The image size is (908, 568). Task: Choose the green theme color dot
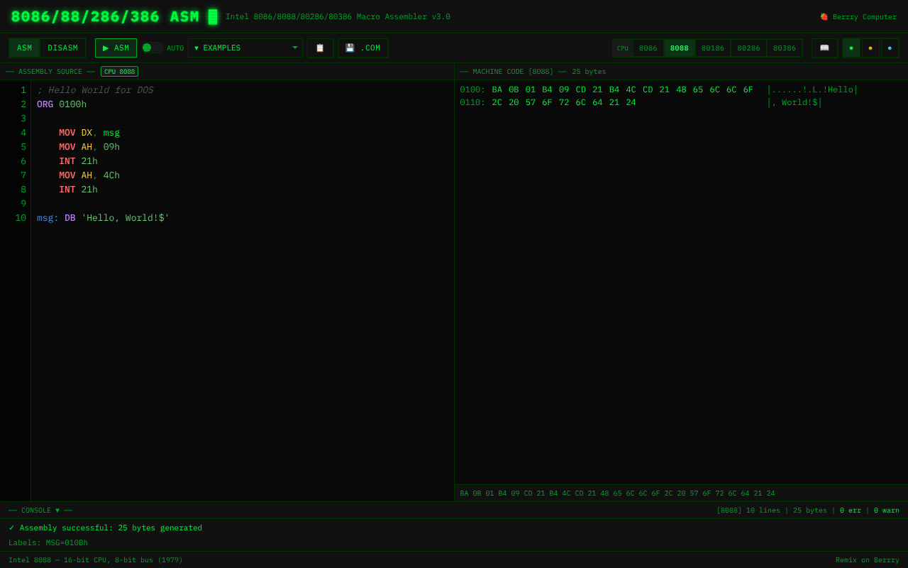(851, 48)
